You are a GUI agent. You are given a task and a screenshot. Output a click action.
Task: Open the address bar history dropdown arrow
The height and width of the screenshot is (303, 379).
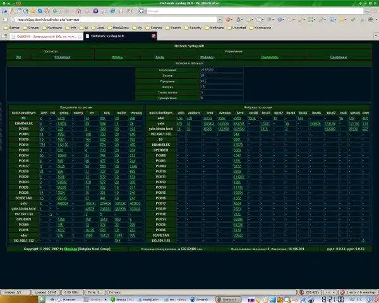[220, 20]
